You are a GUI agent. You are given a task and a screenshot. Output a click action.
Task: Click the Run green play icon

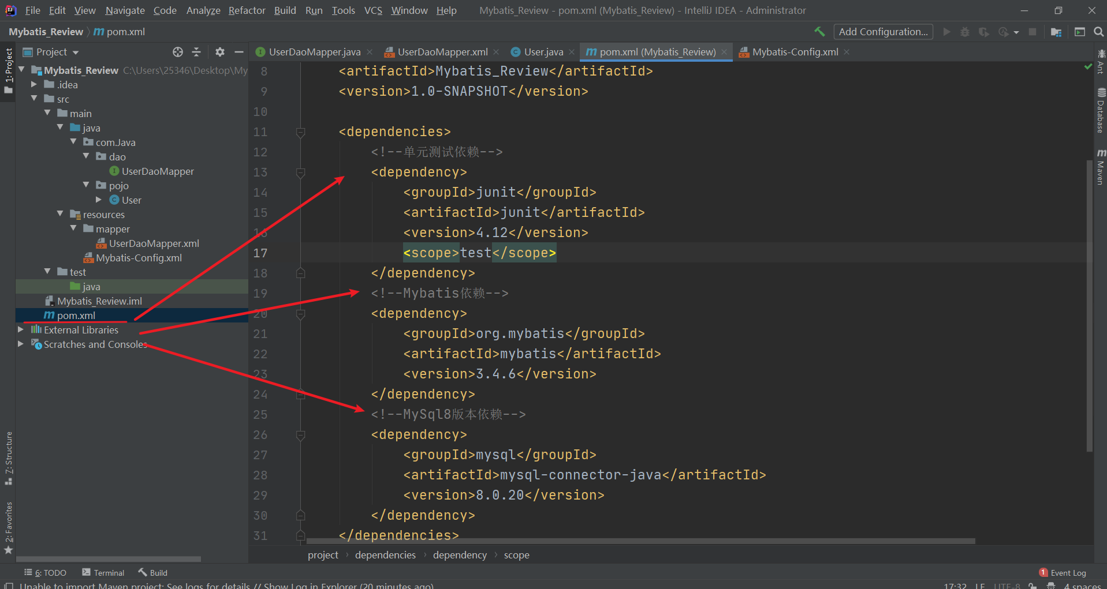pyautogui.click(x=946, y=32)
